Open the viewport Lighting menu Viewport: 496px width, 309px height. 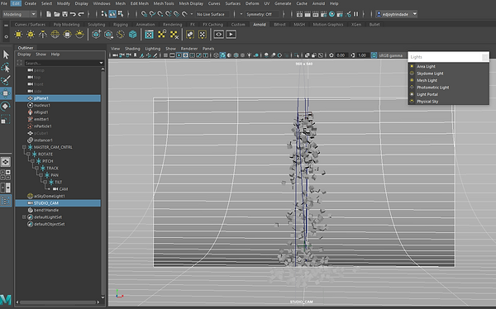[153, 49]
